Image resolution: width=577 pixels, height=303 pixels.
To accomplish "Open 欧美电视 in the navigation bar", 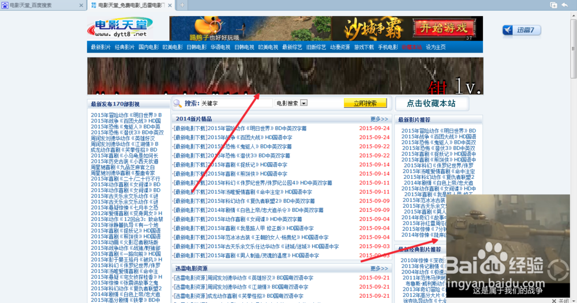I will (x=268, y=47).
